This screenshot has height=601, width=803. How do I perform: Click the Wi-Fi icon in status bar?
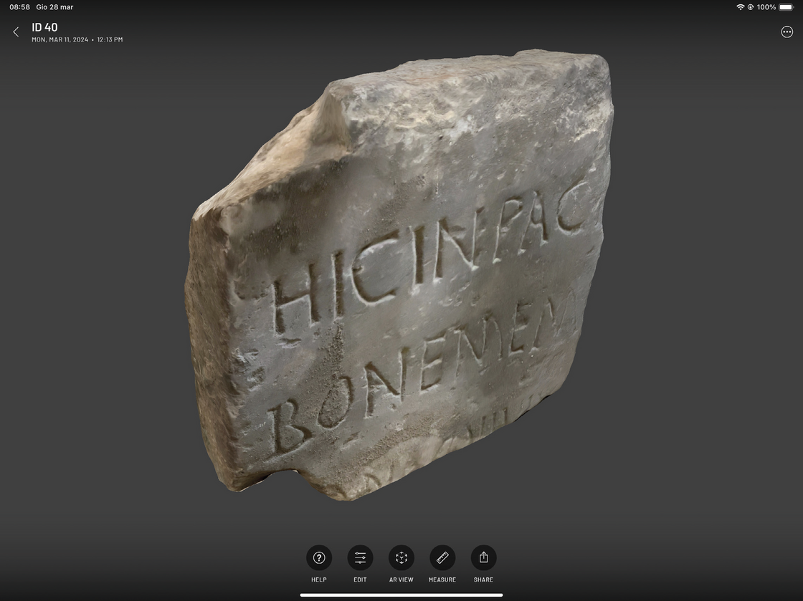coord(740,7)
